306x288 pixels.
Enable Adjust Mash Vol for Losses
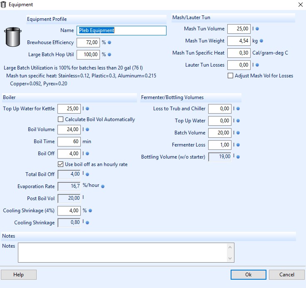tap(230, 75)
